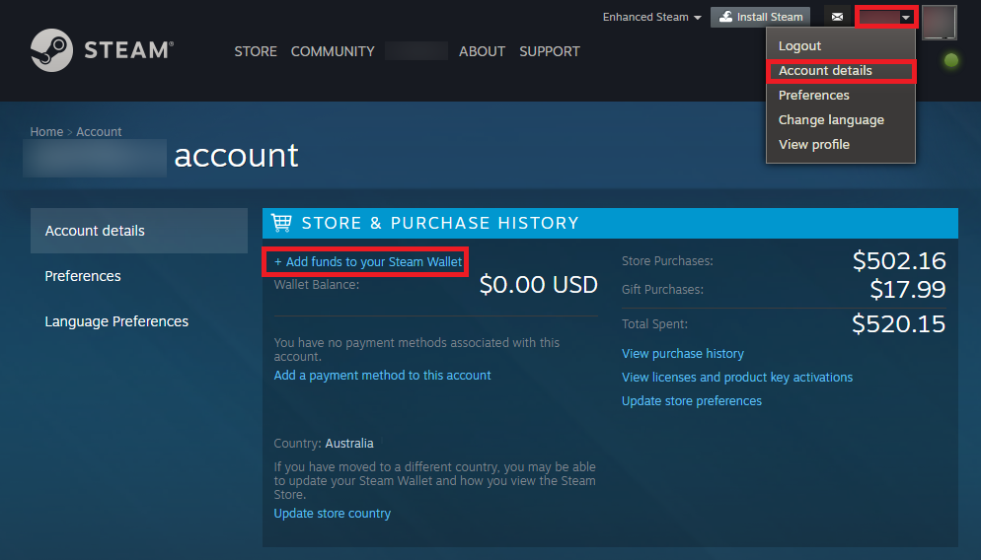The width and height of the screenshot is (981, 560).
Task: Click the $502.16 store purchases value
Action: coord(899,261)
